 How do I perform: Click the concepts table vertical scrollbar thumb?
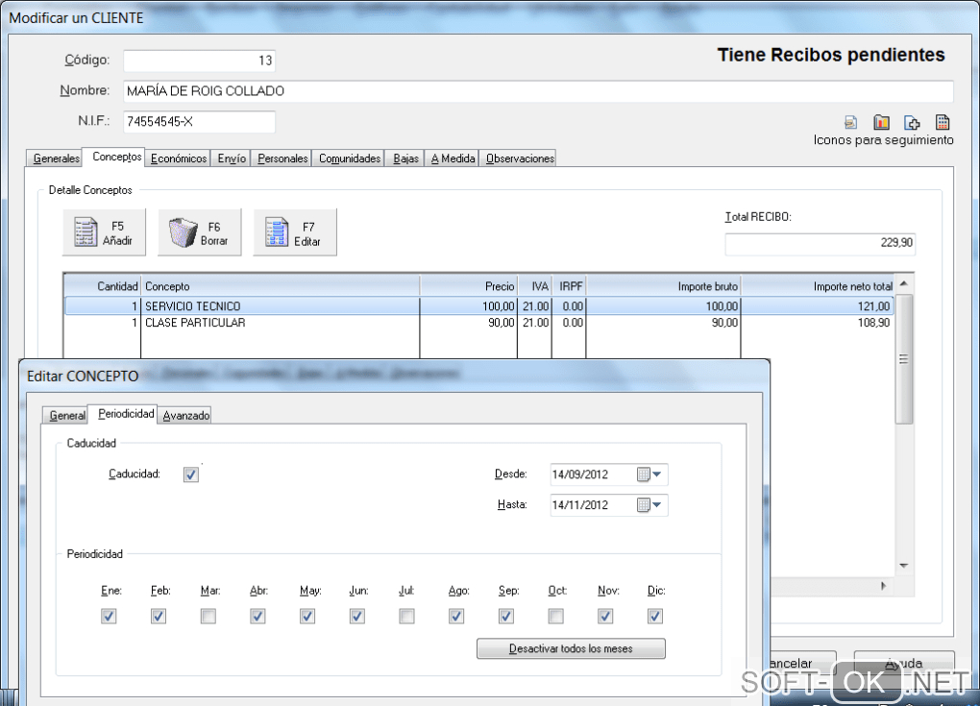tap(904, 358)
